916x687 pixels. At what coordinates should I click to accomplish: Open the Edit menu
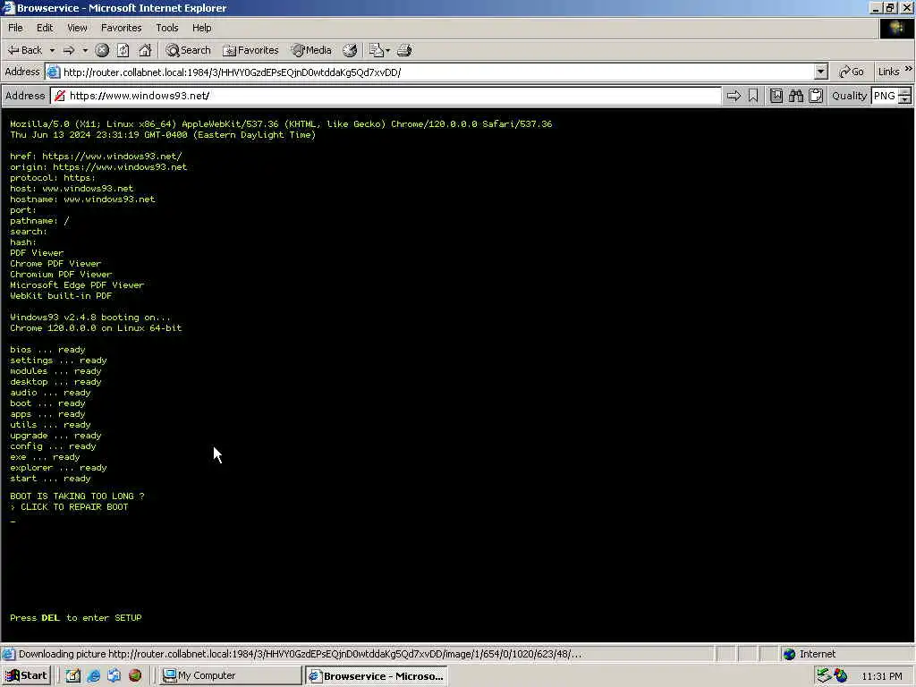45,28
